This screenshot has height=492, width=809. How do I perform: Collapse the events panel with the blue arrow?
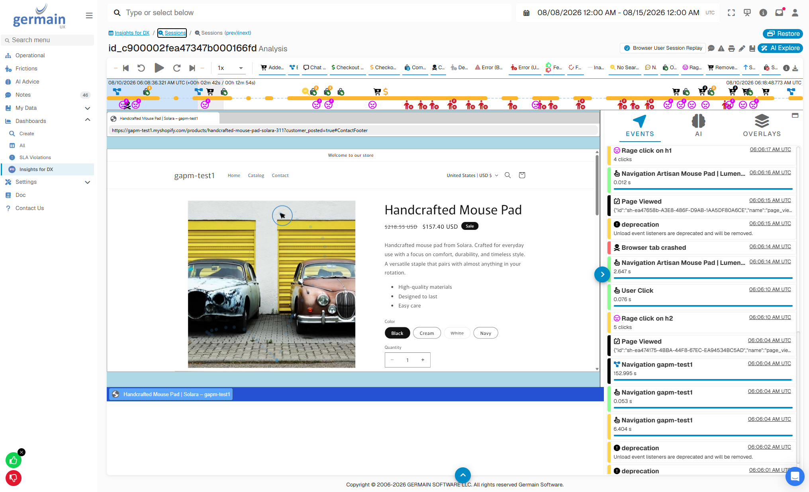coord(602,274)
